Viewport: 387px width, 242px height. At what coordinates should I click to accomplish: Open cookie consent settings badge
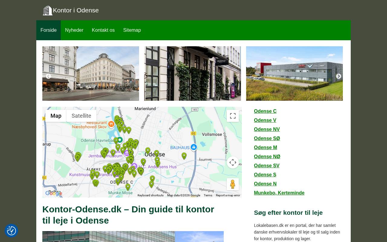click(11, 231)
